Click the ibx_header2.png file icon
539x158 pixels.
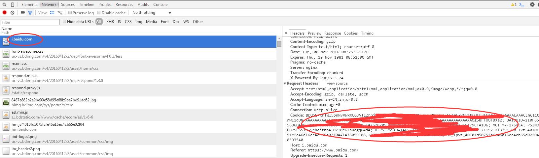click(6, 151)
